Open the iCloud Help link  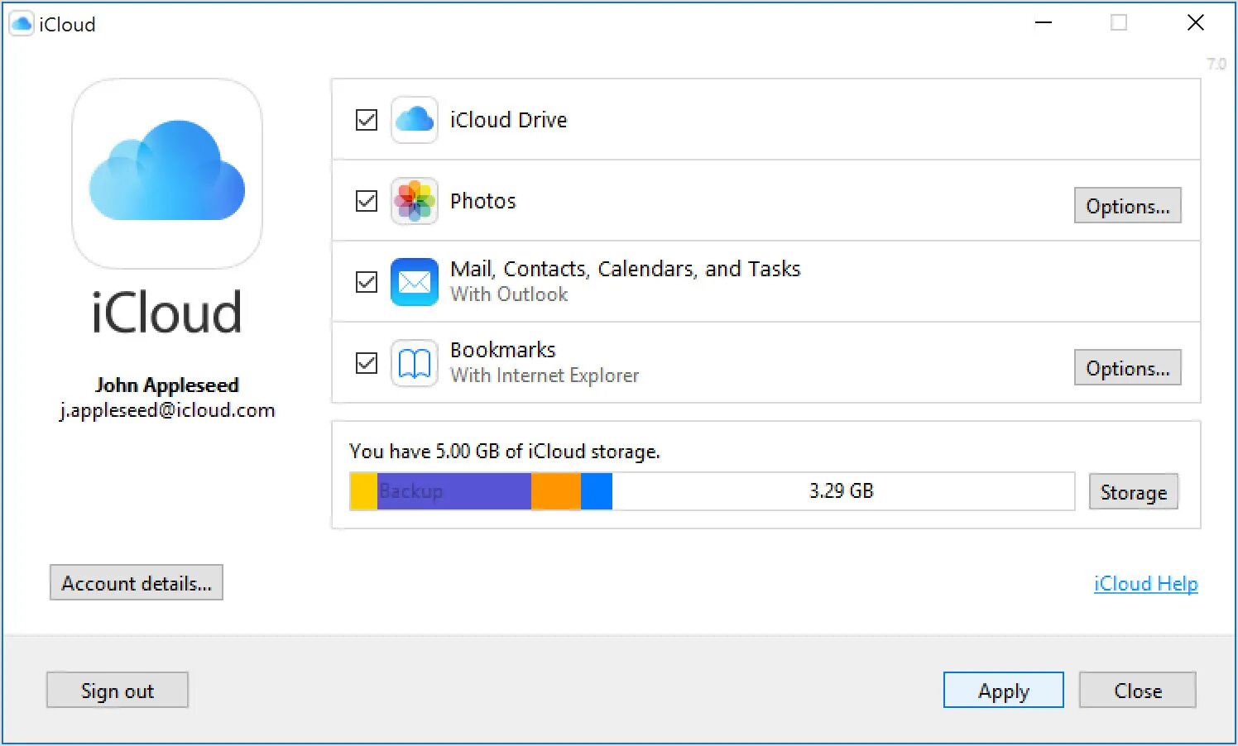click(x=1145, y=584)
